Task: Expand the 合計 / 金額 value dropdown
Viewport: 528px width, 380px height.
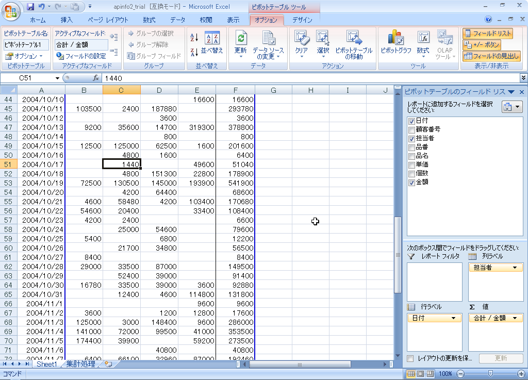Action: (x=514, y=318)
